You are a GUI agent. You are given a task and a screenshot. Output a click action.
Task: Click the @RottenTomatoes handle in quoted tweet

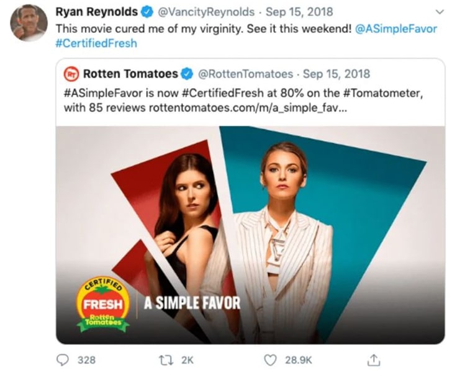(x=245, y=74)
